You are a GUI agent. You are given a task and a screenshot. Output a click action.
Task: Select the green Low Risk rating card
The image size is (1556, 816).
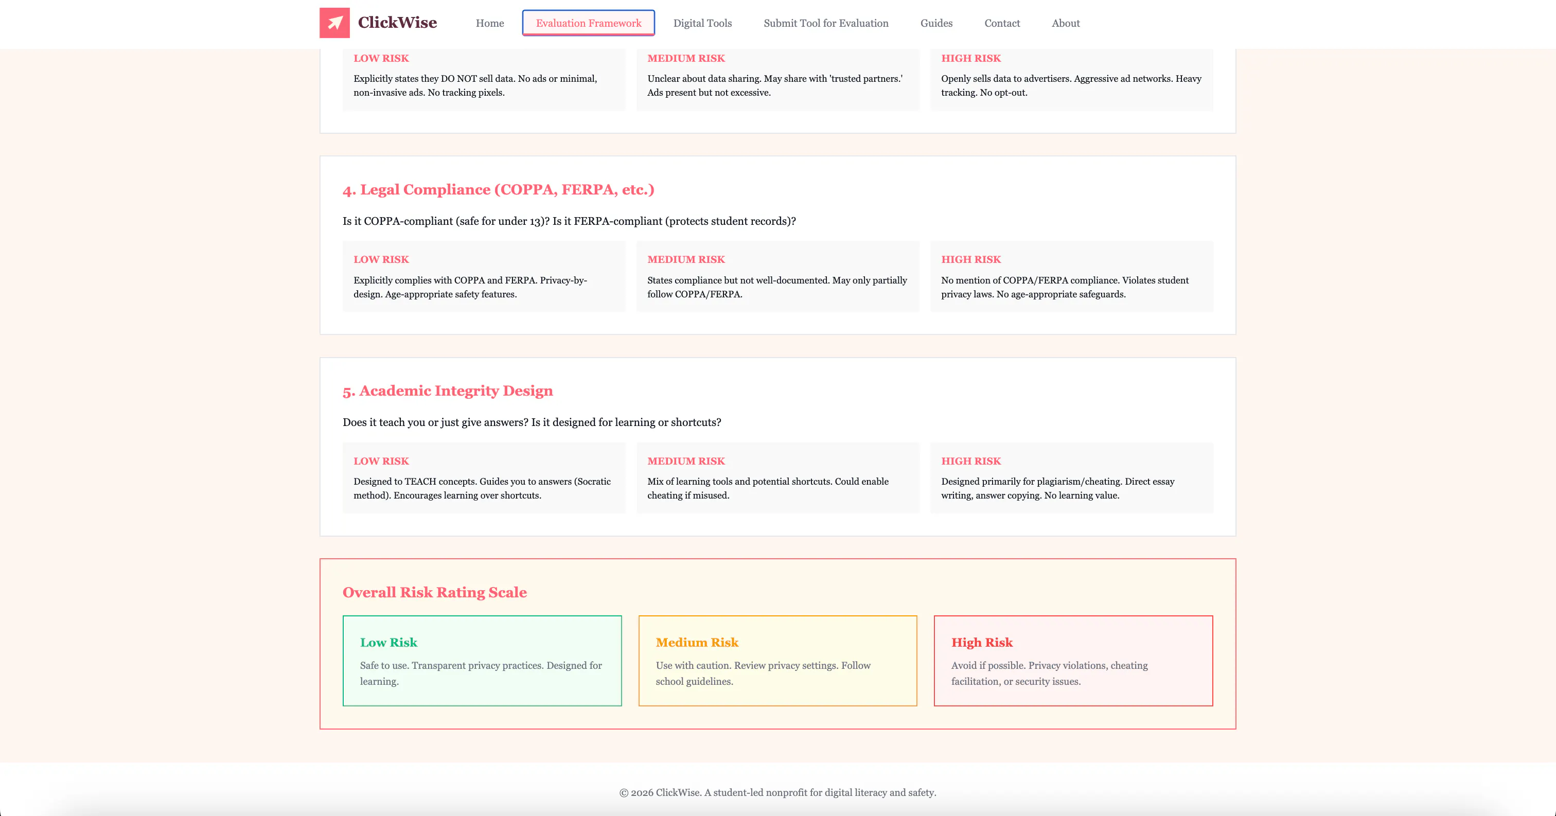tap(482, 661)
